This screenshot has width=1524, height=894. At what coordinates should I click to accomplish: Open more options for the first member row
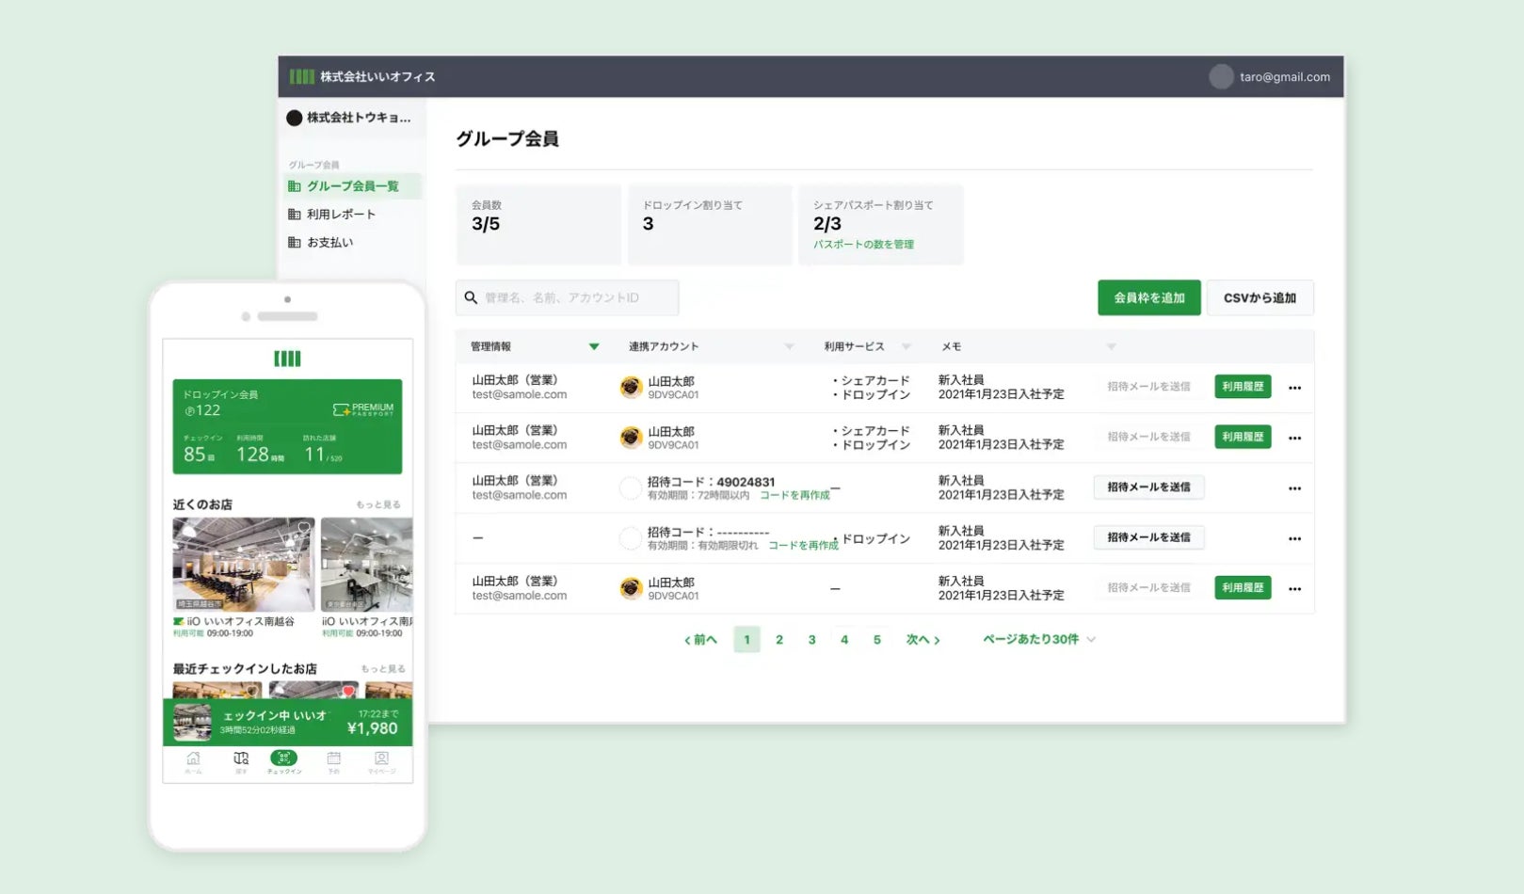tap(1294, 388)
